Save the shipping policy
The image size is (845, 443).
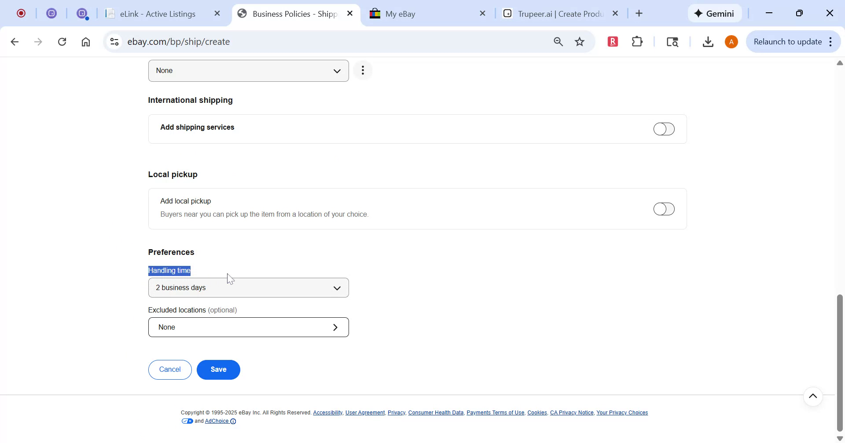(x=218, y=370)
